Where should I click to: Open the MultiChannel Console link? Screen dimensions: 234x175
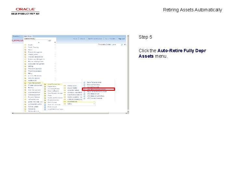[x=95, y=39]
